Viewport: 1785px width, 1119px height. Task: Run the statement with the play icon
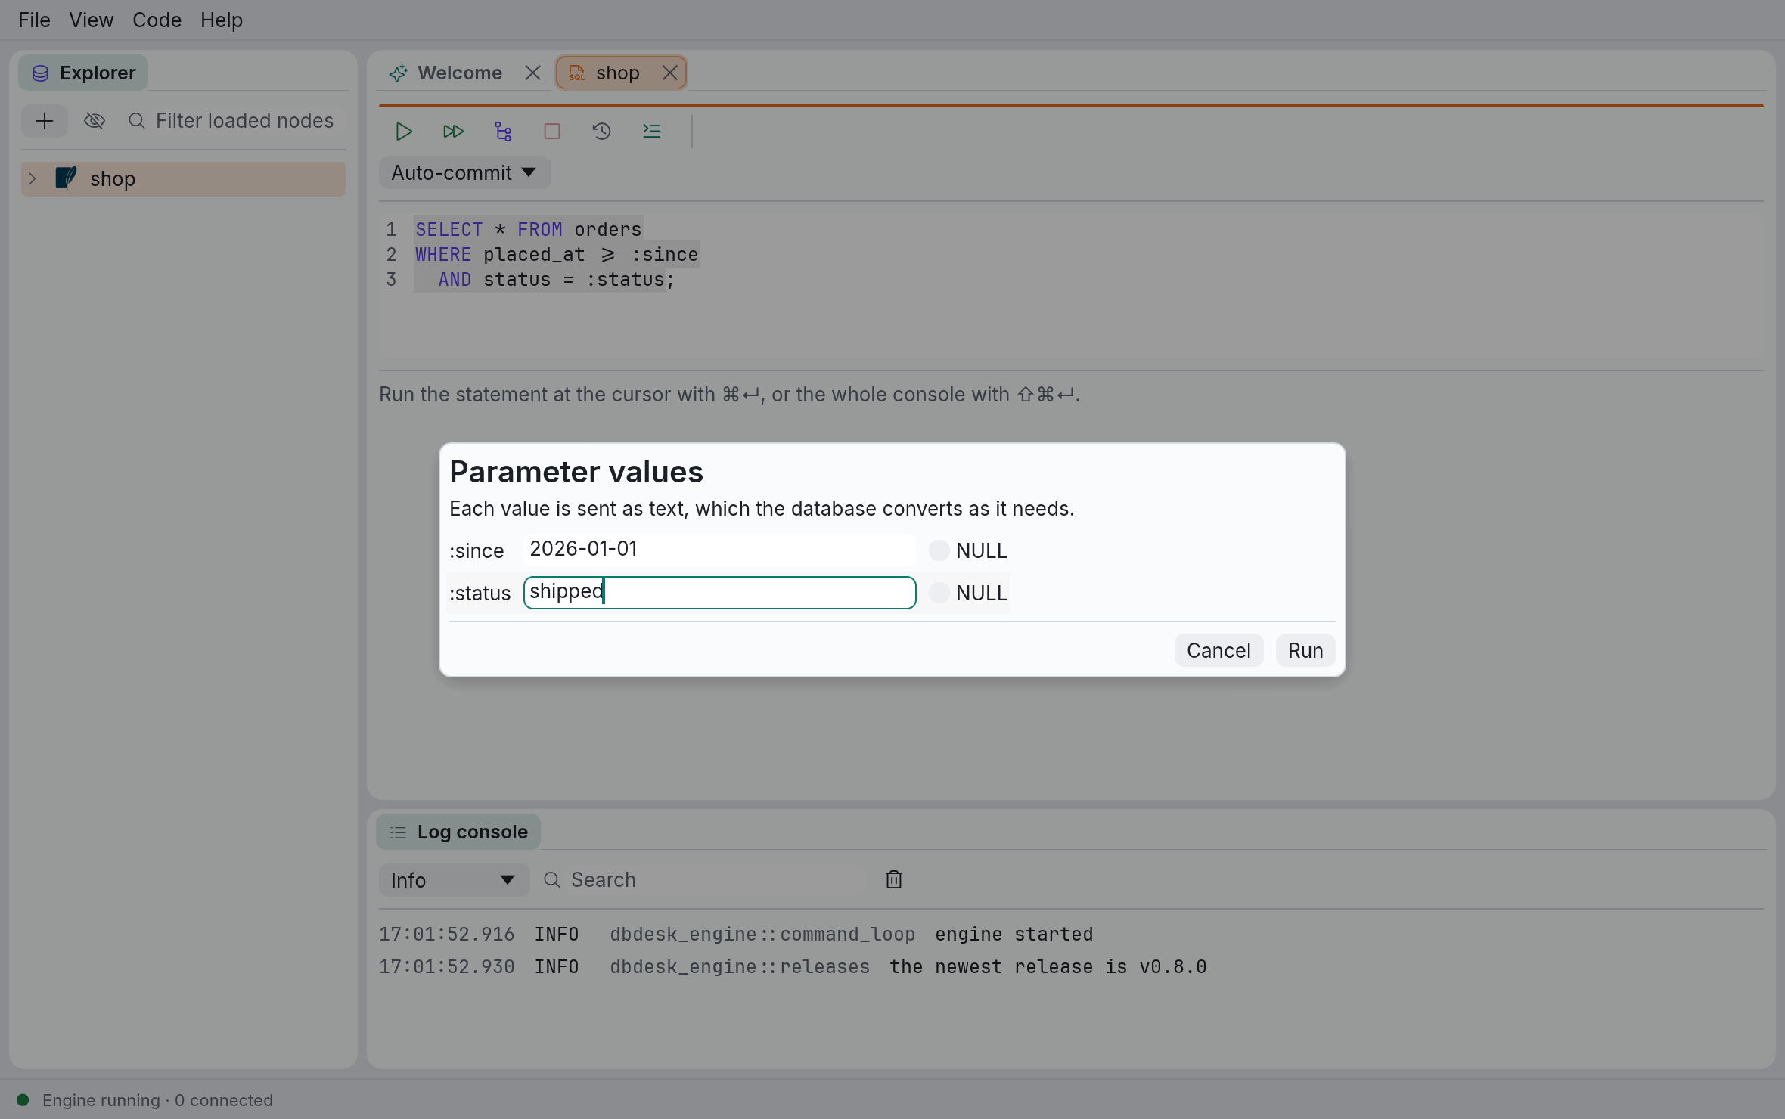click(404, 132)
